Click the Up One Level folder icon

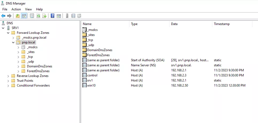click(x=18, y=16)
